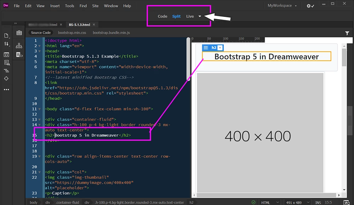Click the h2 tag label in Live view
Screen dimensions: 354x205
[x=214, y=48]
